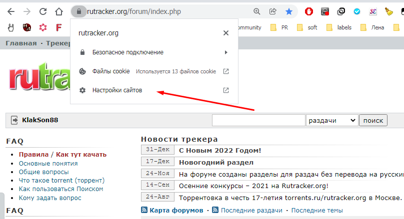The width and height of the screenshot is (404, 219).
Task: Open Как пользоваться Поиском link
Action: pos(61,189)
